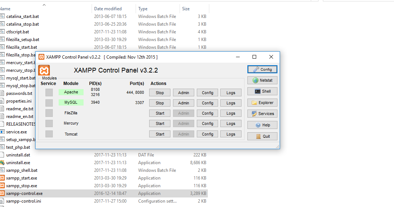Viewport: 394px width, 207px height.
Task: Select uninstall.dat file
Action: click(x=18, y=155)
